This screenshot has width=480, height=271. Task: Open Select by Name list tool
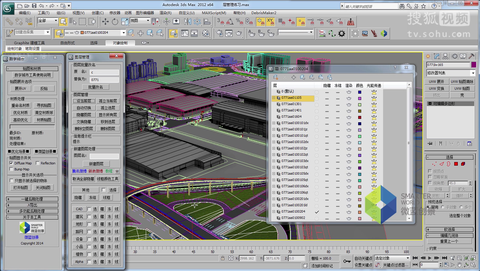pos(73,21)
